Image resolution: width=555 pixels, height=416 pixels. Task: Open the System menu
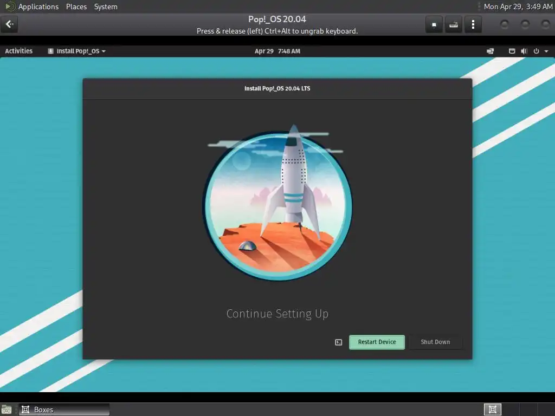[x=106, y=6]
